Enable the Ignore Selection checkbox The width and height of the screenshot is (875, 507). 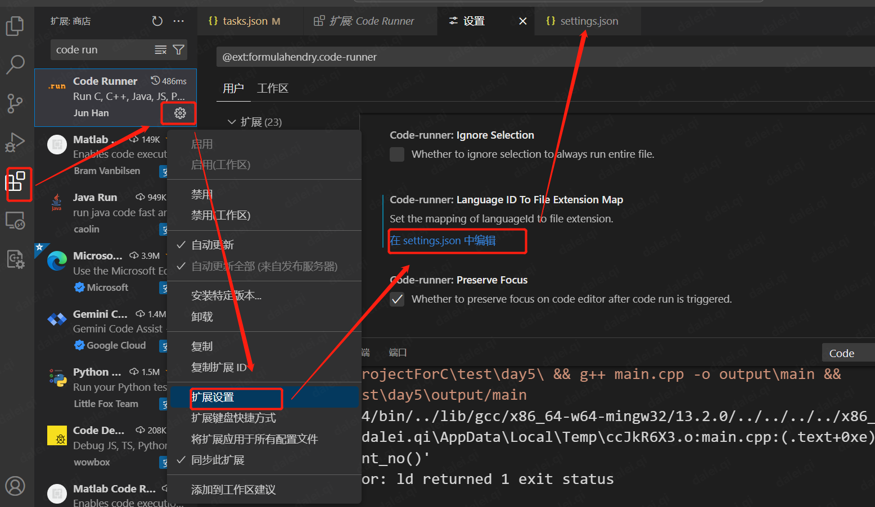click(397, 154)
